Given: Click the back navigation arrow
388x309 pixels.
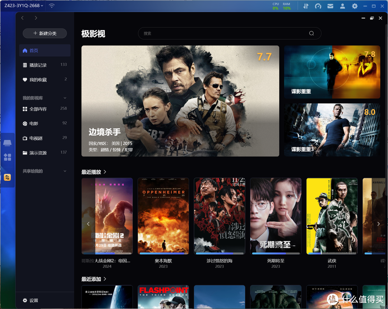Looking at the screenshot, I should [x=23, y=18].
